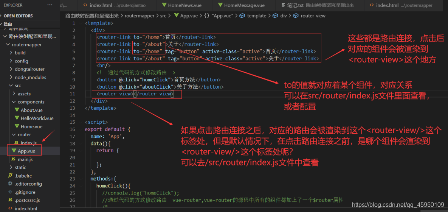Viewport: 448px width, 212px height.
Task: Click Vue icon on HomeMessage.vue tab
Action: pyautogui.click(x=220, y=5)
